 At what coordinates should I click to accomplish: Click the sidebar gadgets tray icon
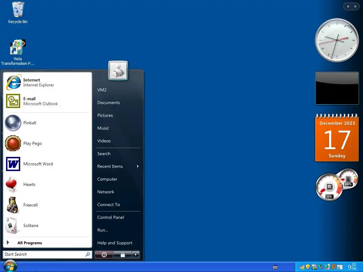tap(327, 267)
